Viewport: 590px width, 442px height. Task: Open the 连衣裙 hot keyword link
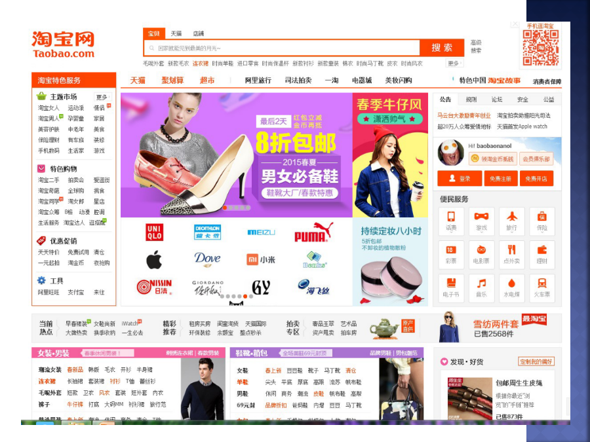pos(200,64)
